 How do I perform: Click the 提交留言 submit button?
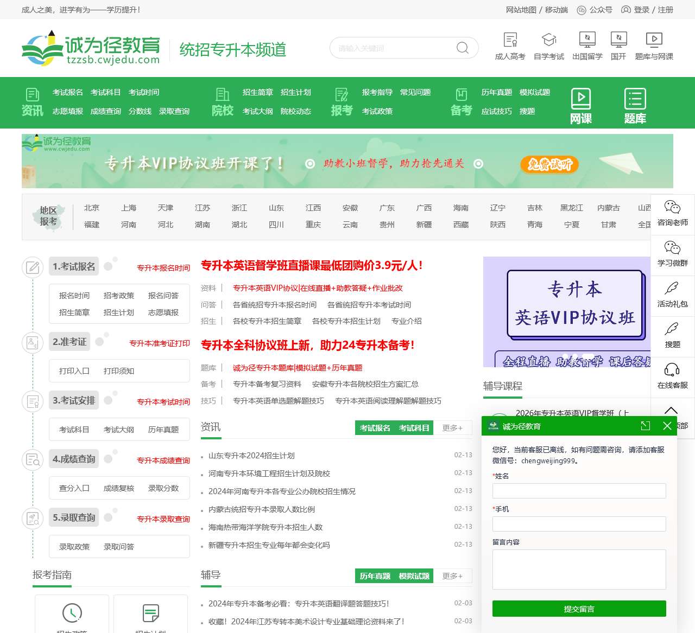[579, 609]
